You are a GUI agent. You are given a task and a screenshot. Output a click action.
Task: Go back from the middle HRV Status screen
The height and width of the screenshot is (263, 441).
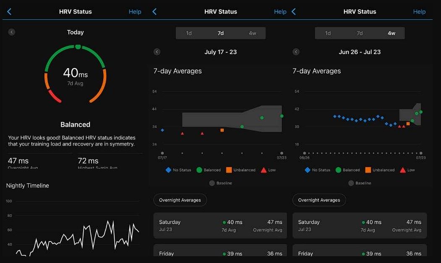154,11
